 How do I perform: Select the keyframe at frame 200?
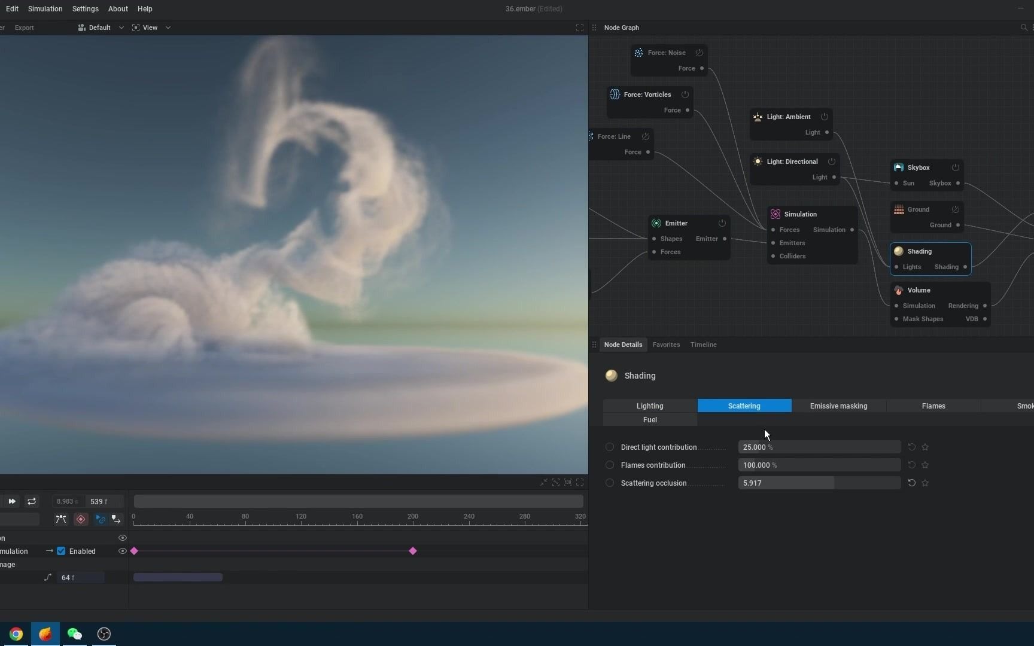point(413,551)
